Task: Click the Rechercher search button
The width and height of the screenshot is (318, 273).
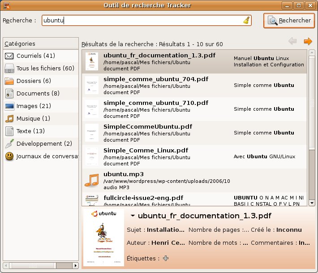Action: pos(289,21)
